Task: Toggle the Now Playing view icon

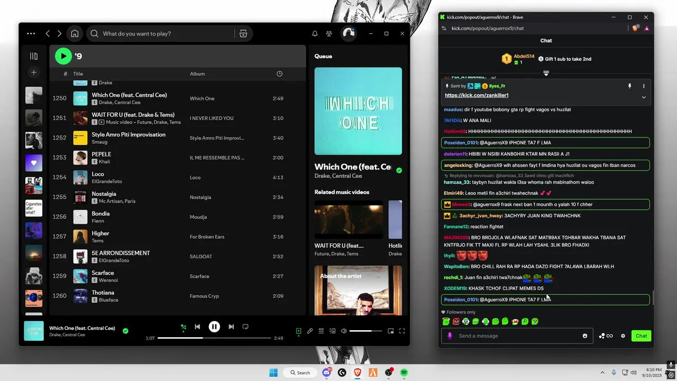Action: (x=298, y=331)
